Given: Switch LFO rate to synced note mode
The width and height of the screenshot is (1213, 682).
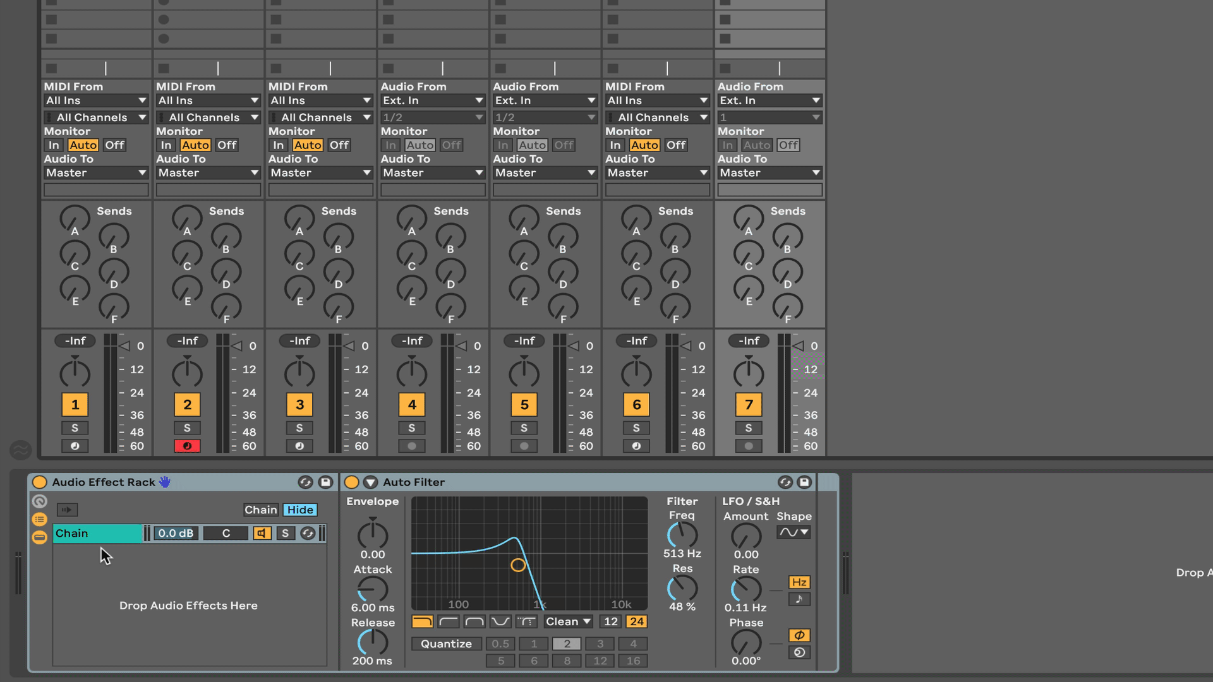Looking at the screenshot, I should [799, 599].
